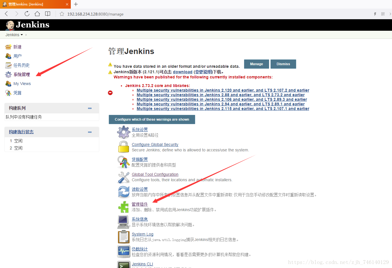Viewport: 392px width, 268px height.
Task: Expand the breadcrumb chevron after Jenkins
Action: [x=26, y=35]
